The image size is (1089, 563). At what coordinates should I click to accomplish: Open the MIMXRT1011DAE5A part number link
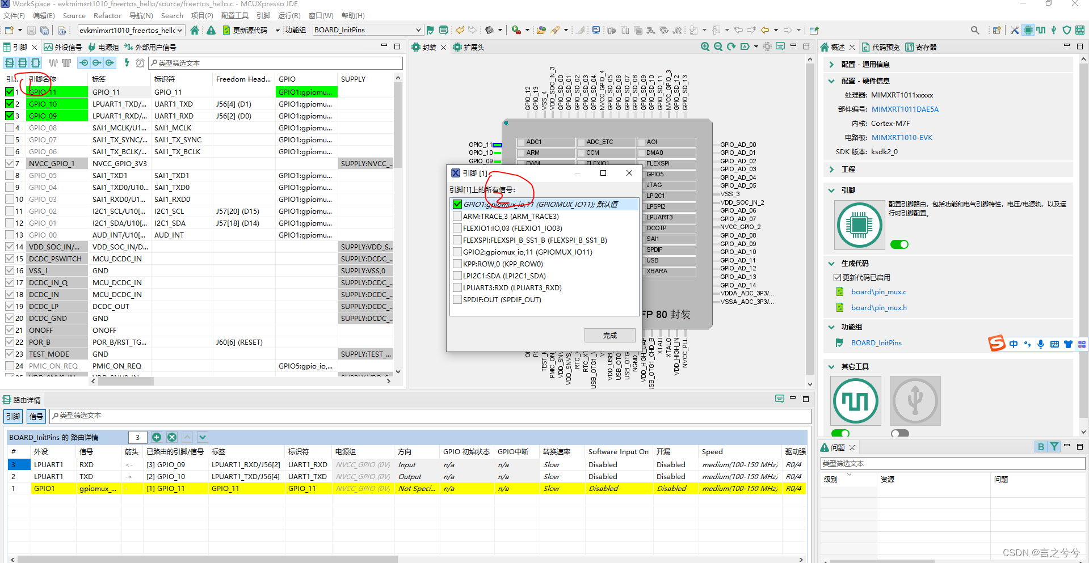pos(905,109)
